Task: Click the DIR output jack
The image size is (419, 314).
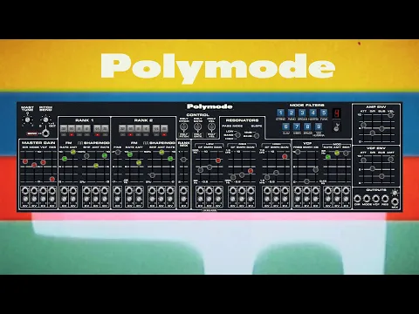Action: pyautogui.click(x=357, y=199)
